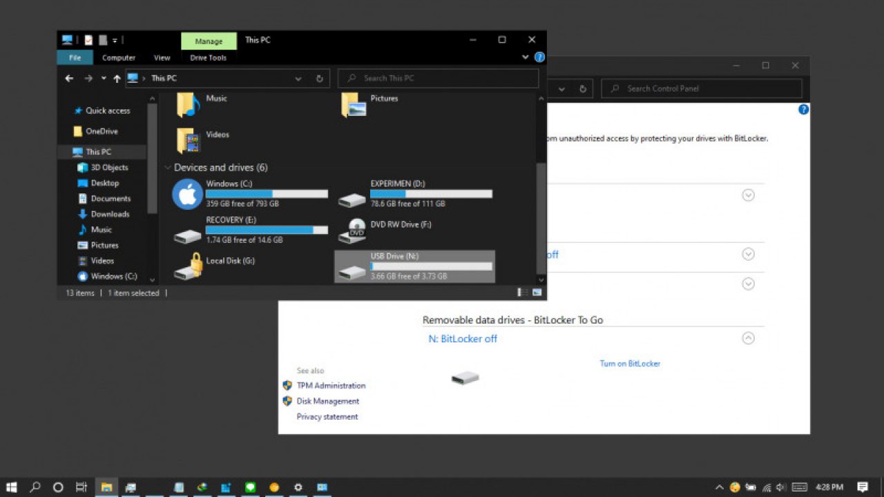Open the Windows (C:) drive icon
884x497 pixels.
pos(188,194)
